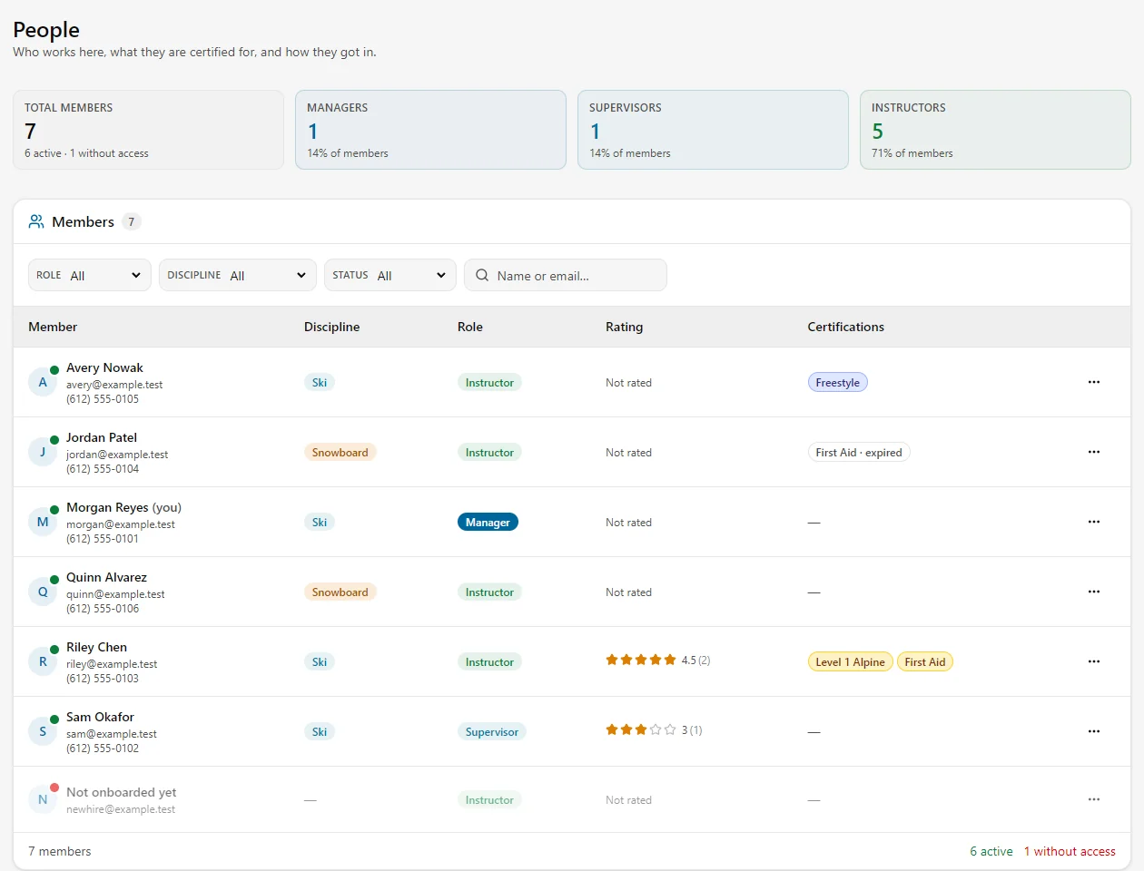This screenshot has width=1144, height=871.
Task: Click Sam Okafor's avatar S
Action: click(x=43, y=731)
